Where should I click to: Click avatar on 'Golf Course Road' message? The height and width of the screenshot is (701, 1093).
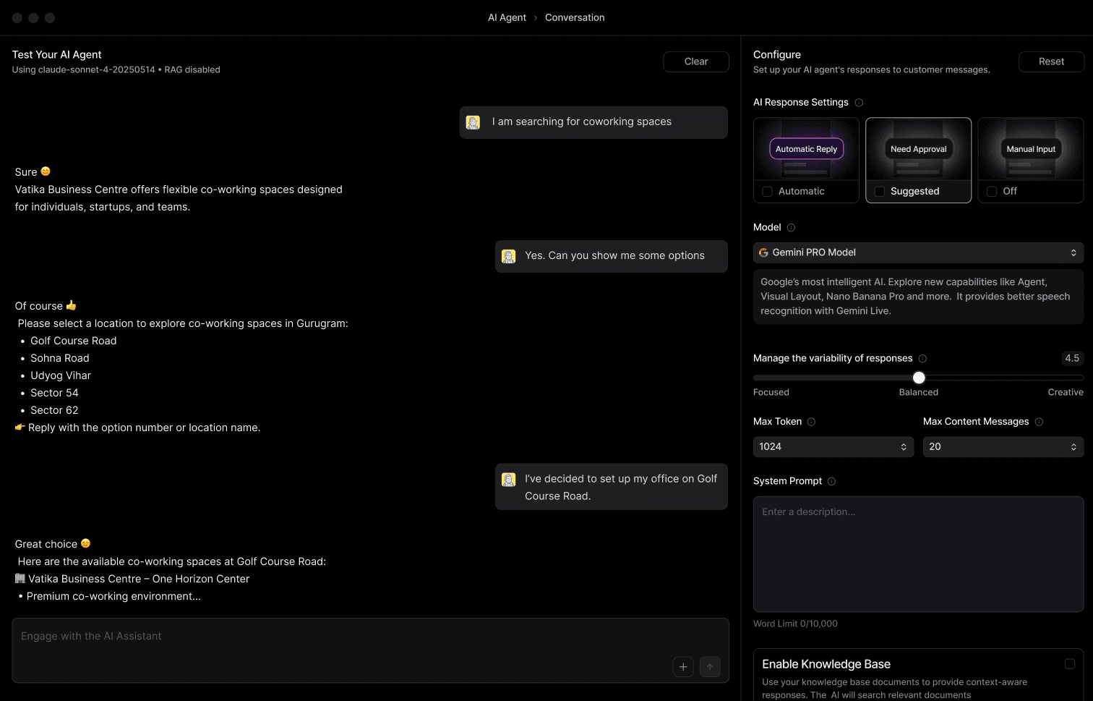[x=509, y=480]
